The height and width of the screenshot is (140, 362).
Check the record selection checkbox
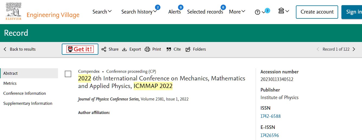click(68, 74)
